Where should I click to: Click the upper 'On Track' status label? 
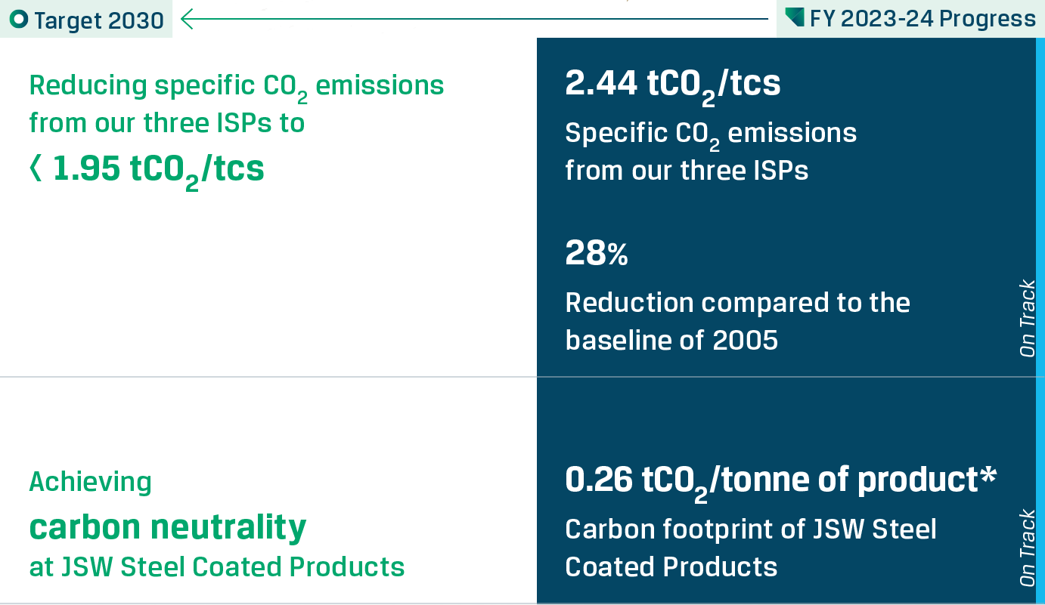tap(1027, 319)
